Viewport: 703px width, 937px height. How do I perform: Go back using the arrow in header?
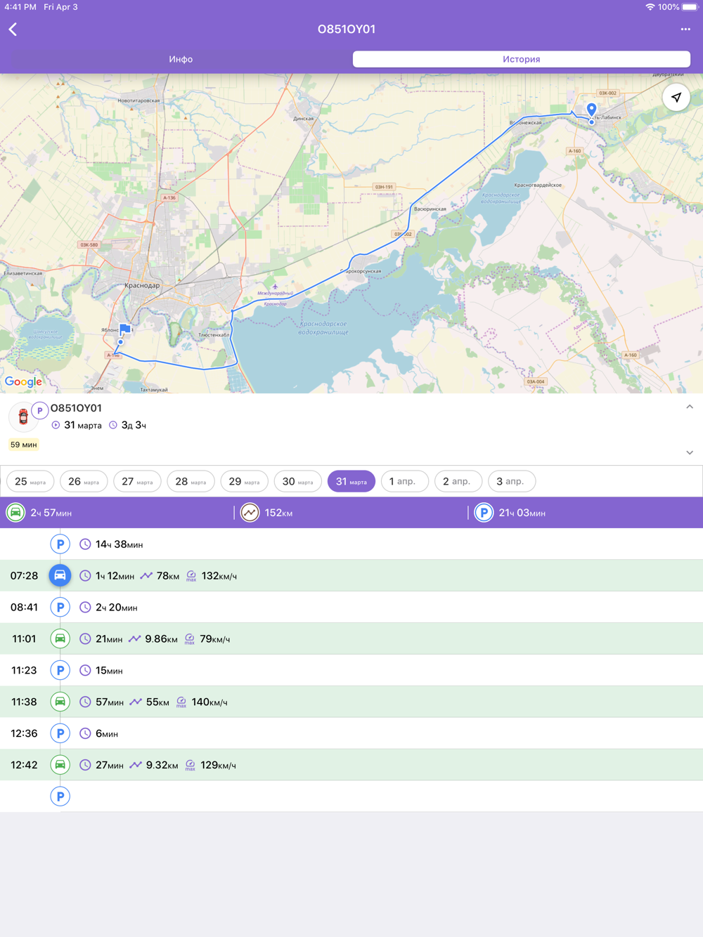[13, 30]
